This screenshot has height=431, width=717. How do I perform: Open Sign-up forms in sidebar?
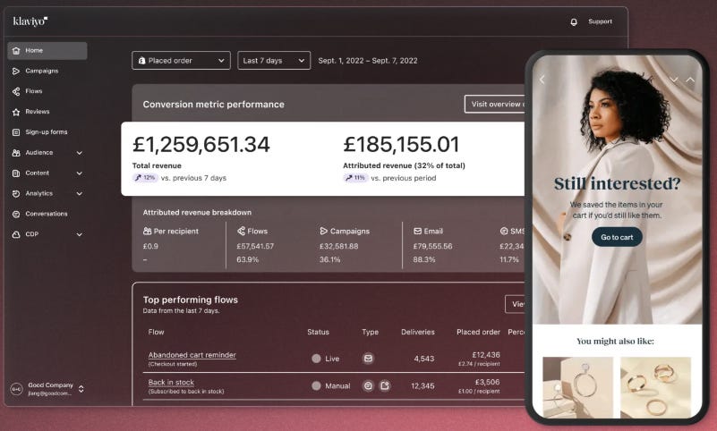(47, 132)
